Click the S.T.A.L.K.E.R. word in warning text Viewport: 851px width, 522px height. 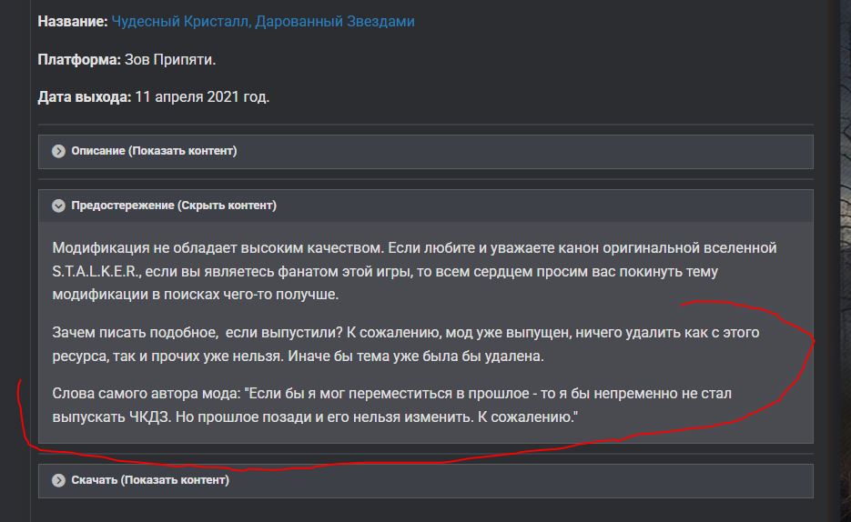click(96, 271)
